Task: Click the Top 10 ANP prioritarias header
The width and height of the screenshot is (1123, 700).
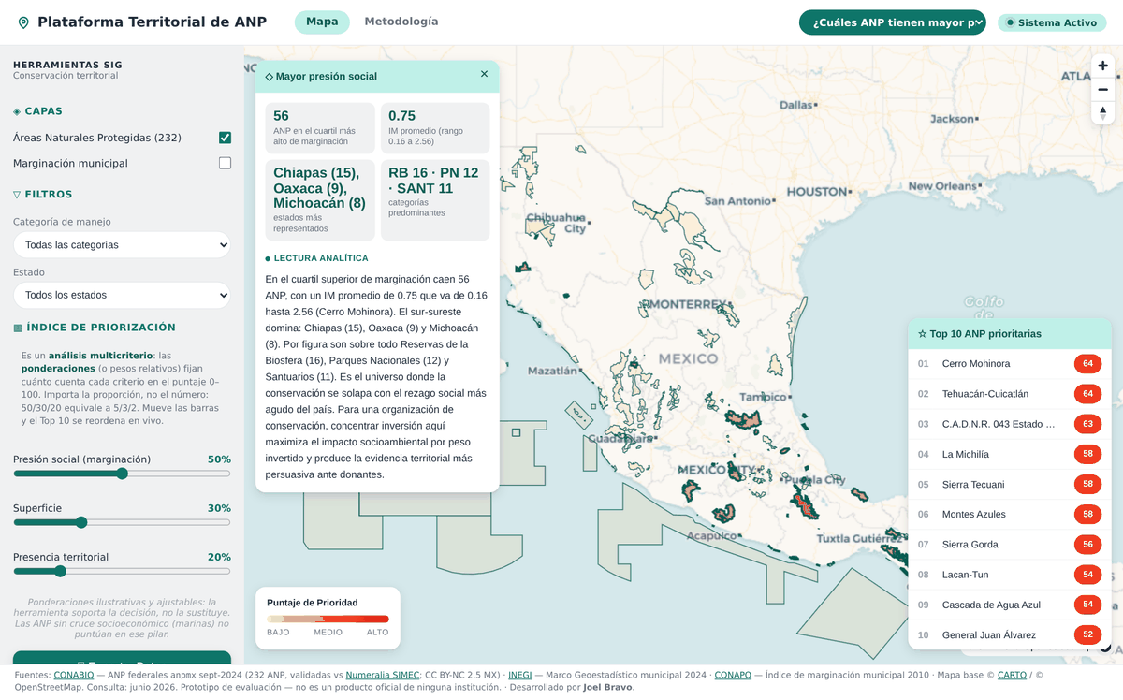Action: click(x=1010, y=333)
